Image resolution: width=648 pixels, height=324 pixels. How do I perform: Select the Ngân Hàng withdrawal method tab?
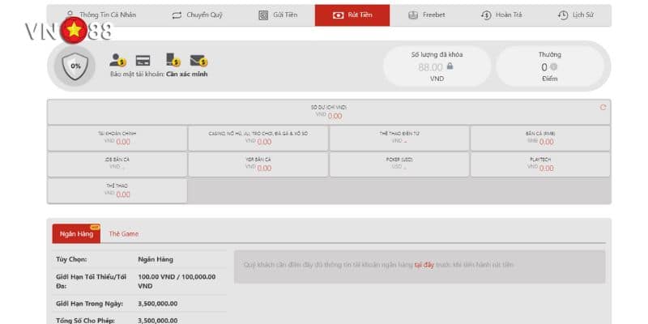click(76, 233)
